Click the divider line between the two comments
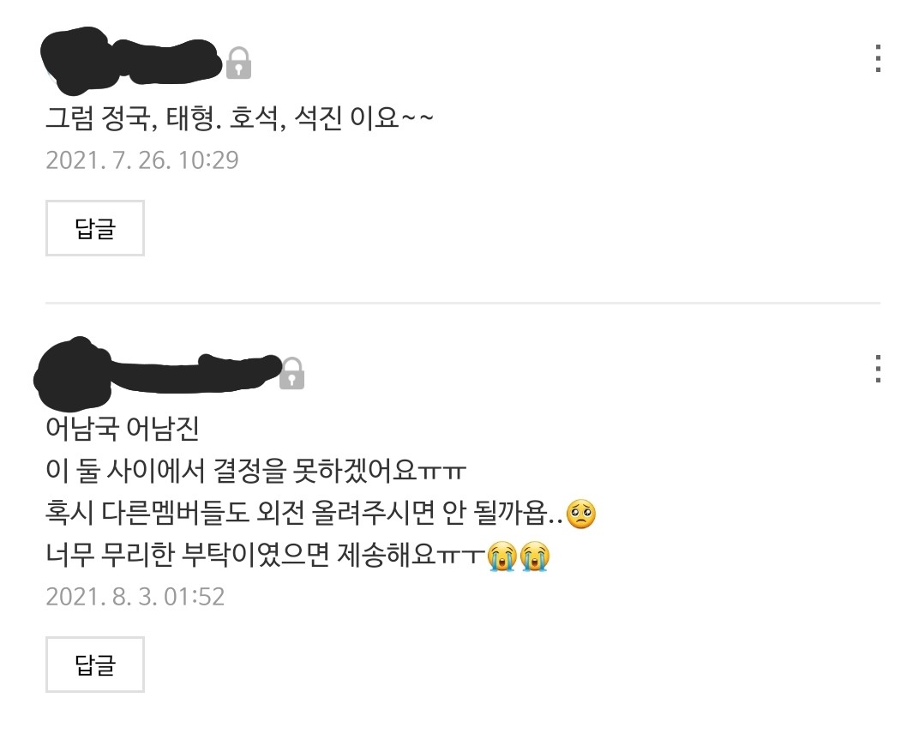This screenshot has width=913, height=734. click(x=463, y=303)
